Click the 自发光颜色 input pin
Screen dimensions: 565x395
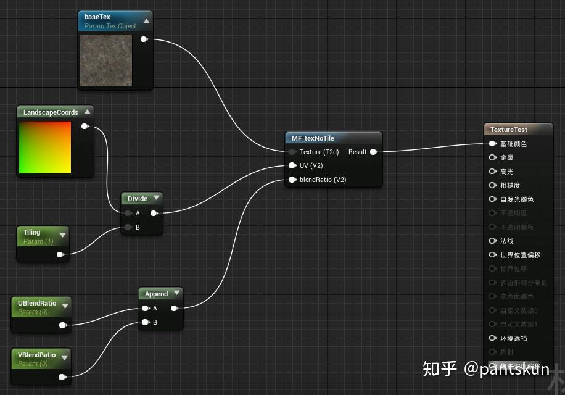(493, 199)
